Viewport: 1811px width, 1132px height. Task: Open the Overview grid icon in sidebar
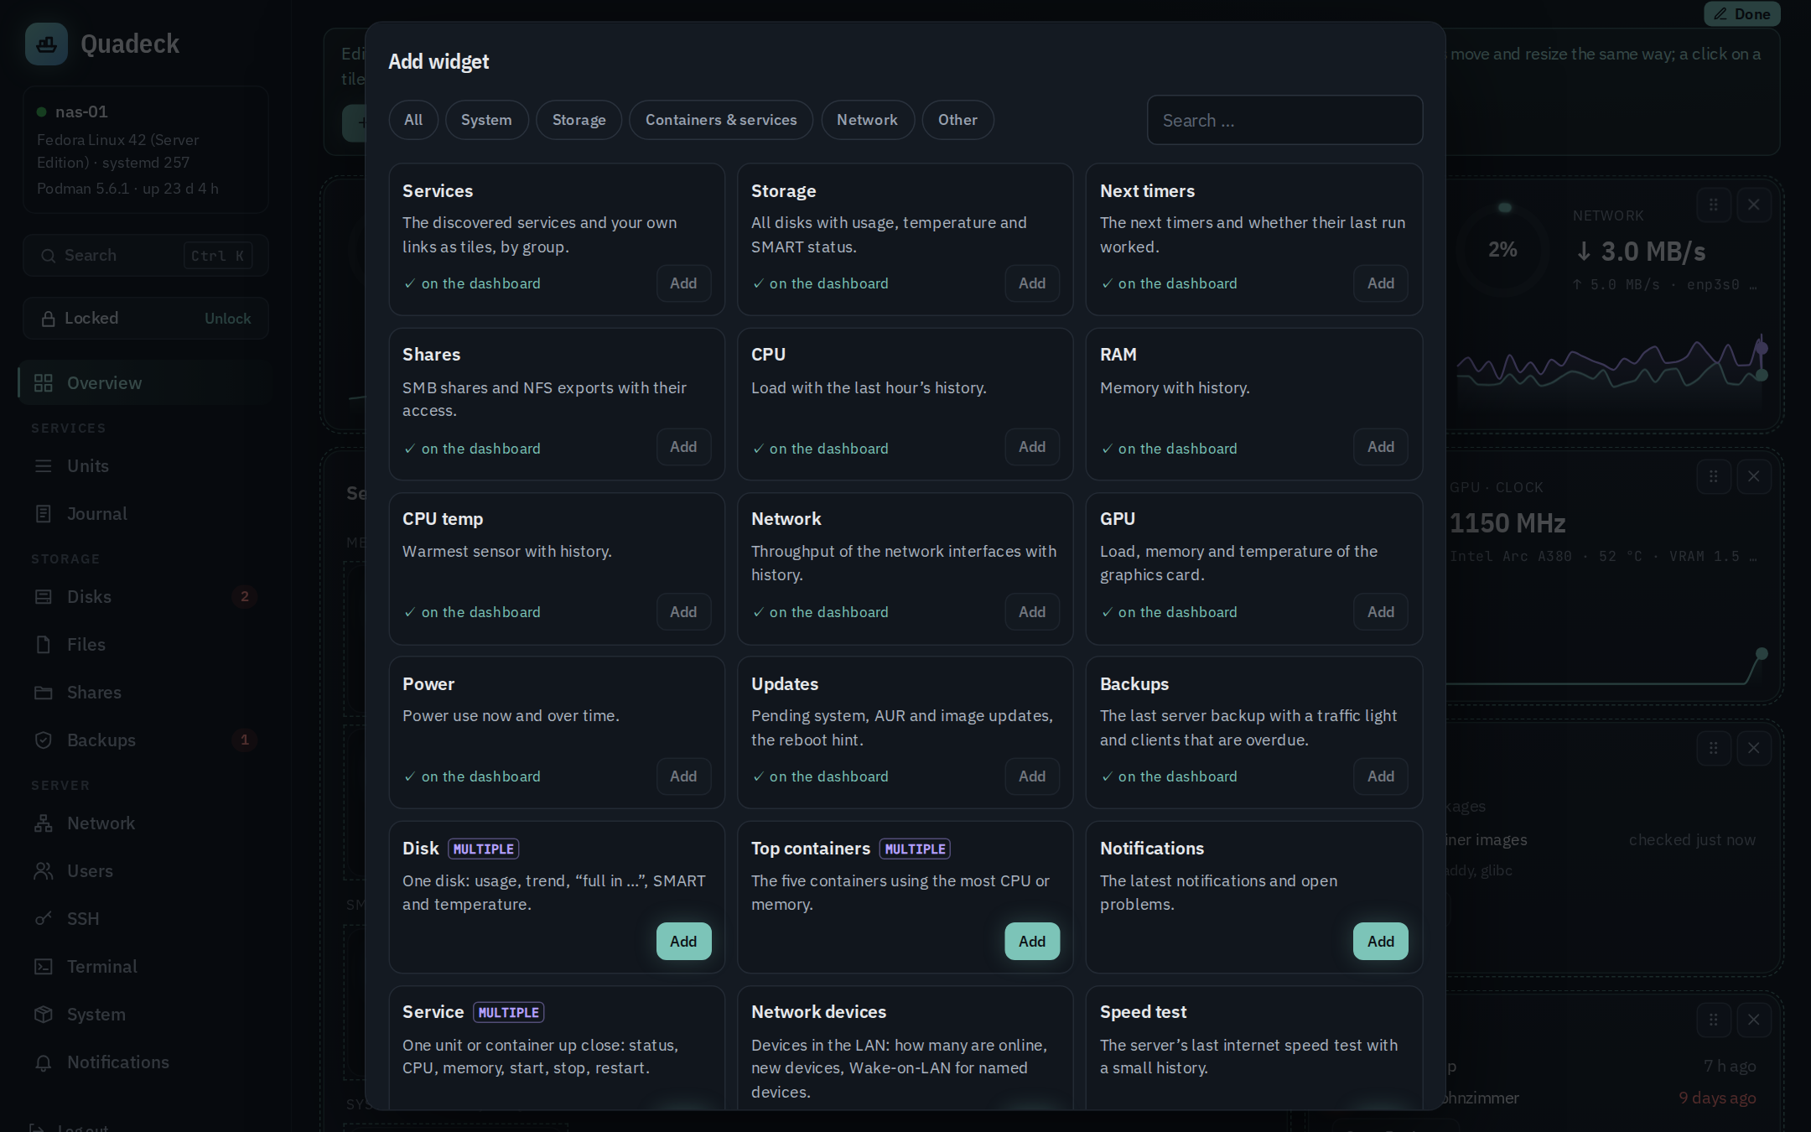coord(44,383)
